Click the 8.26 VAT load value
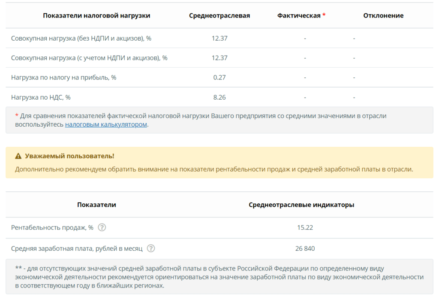The width and height of the screenshot is (439, 297). click(x=219, y=97)
